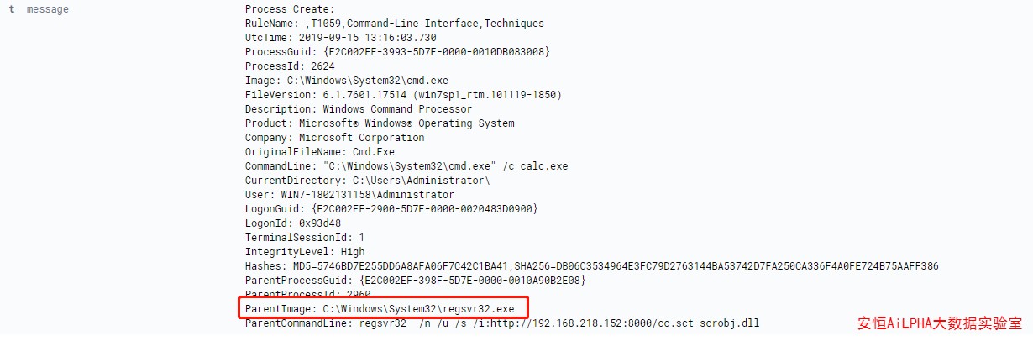Click the Image cmd.exe path line
Image resolution: width=1033 pixels, height=341 pixels.
coord(340,81)
